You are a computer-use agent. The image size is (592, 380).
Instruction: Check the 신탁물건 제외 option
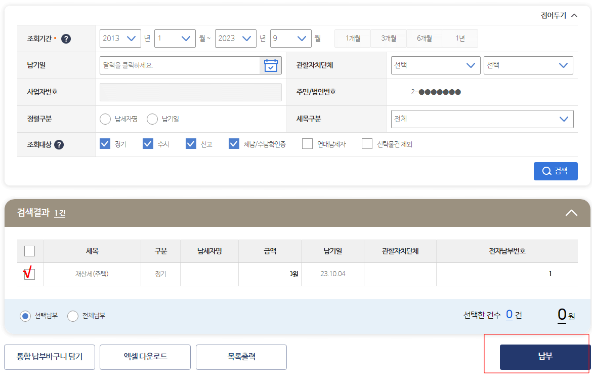coord(367,144)
